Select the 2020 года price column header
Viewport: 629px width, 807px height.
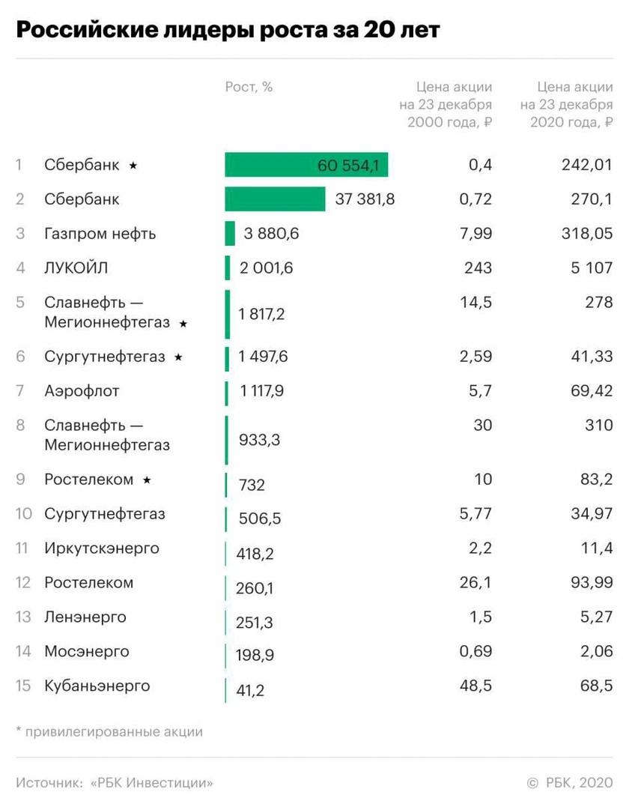tap(568, 105)
